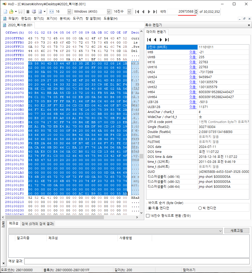
Task: Jump to last byte in data inspector
Action: 167,40
